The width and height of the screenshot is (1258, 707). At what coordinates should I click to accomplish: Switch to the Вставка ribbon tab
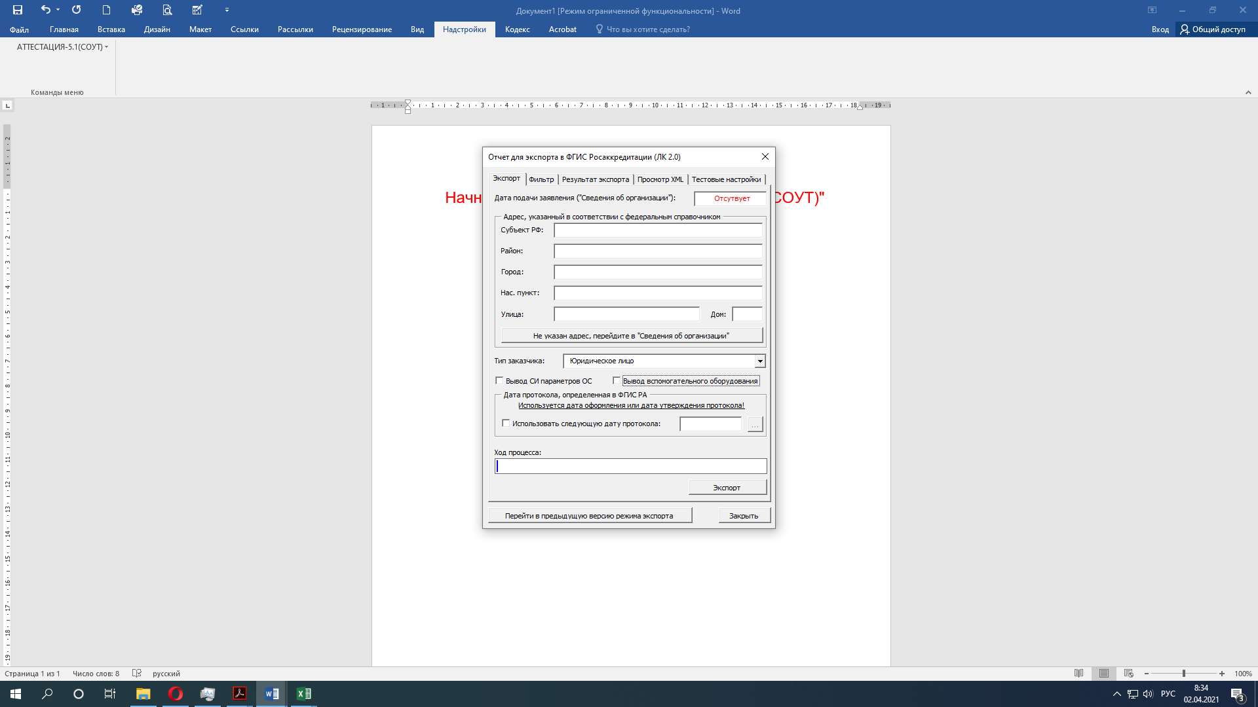click(x=111, y=29)
